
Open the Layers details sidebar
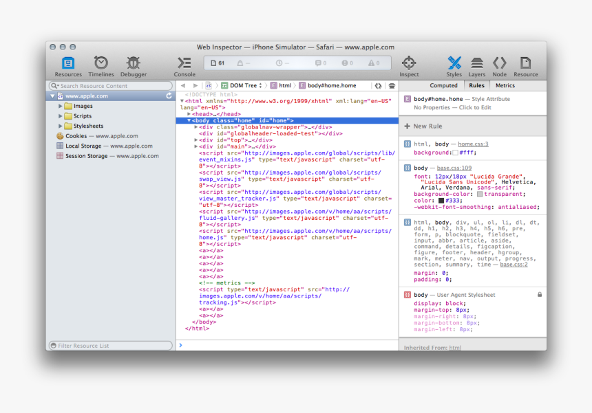pyautogui.click(x=478, y=64)
